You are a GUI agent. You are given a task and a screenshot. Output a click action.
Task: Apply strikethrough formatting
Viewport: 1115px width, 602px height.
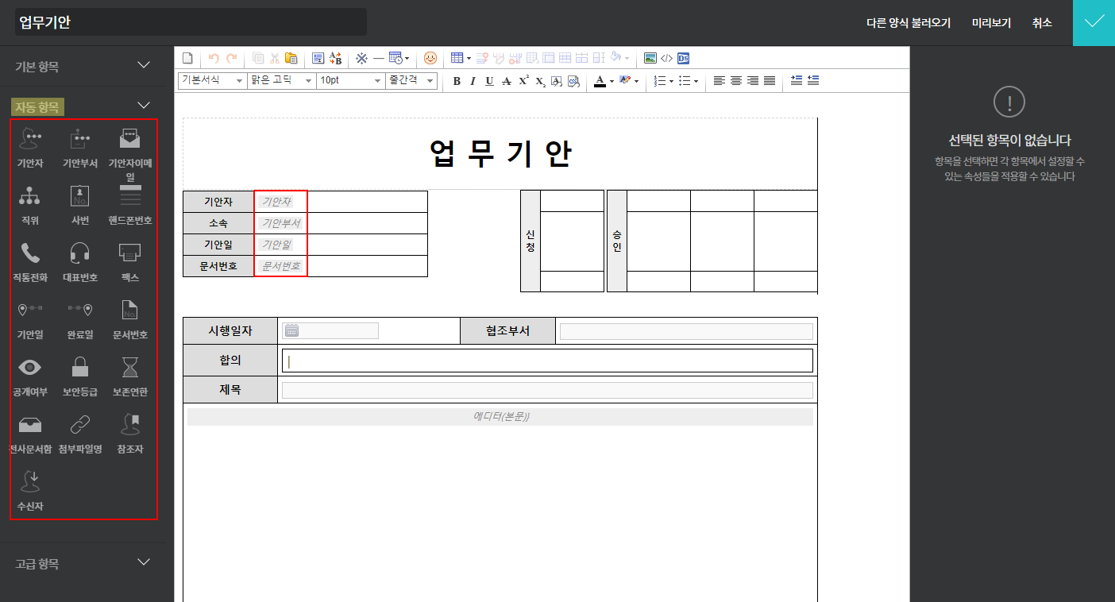point(507,81)
